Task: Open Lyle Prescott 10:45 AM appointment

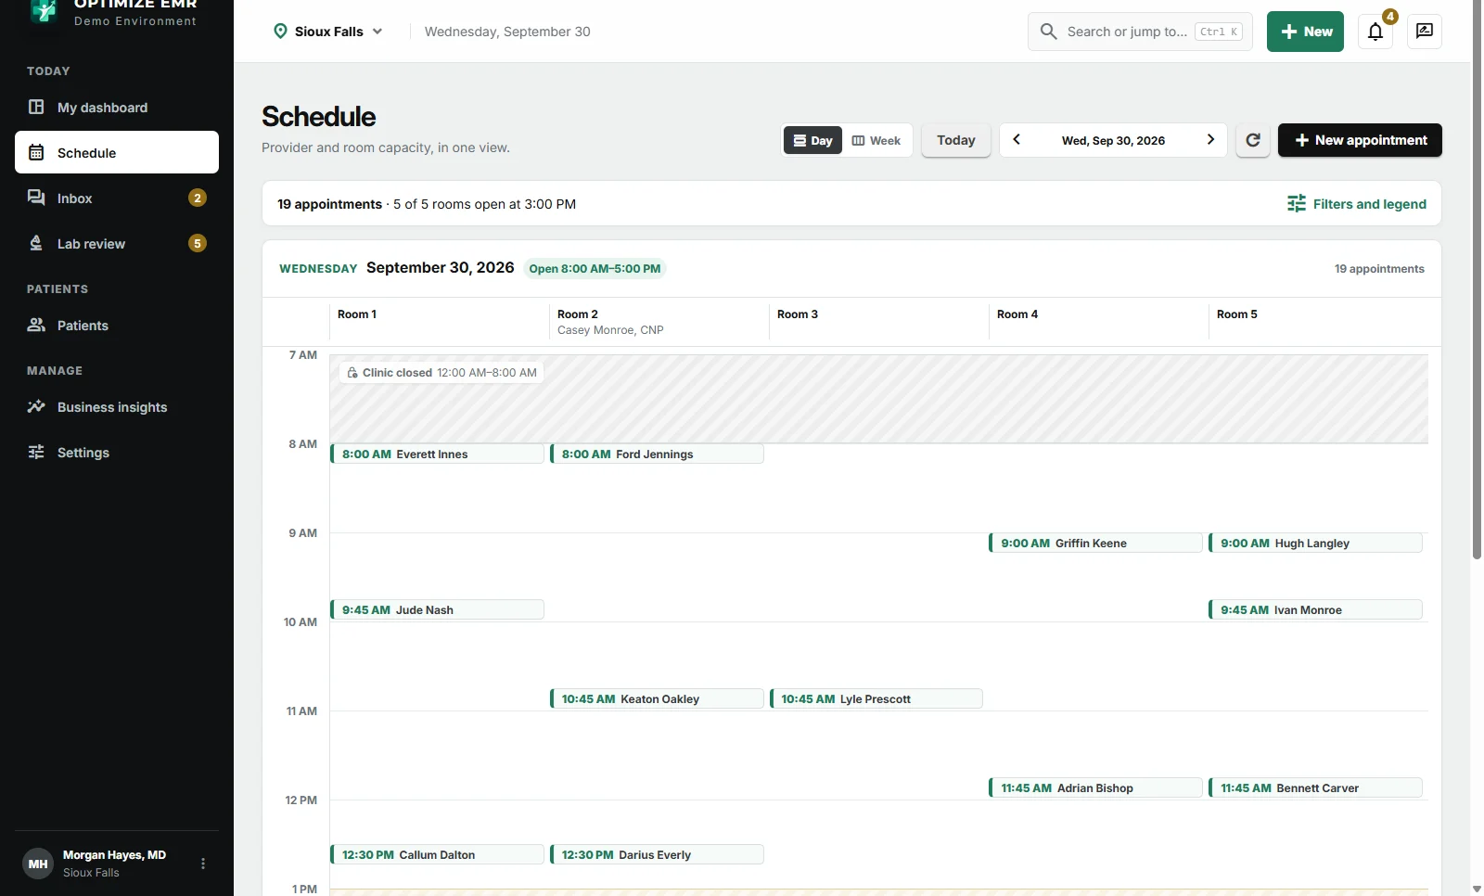Action: (876, 698)
